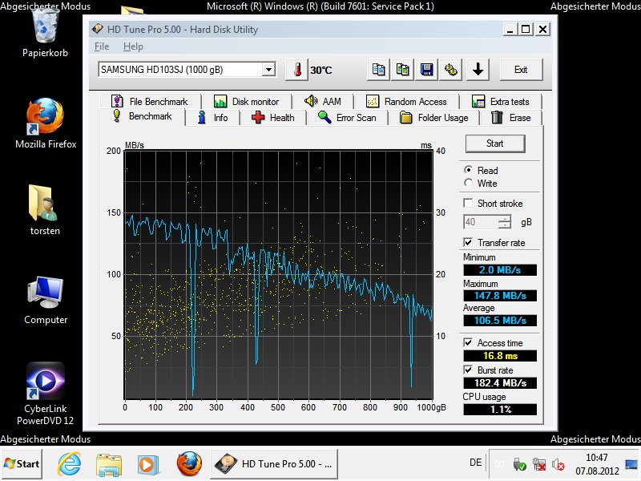This screenshot has height=481, width=641.
Task: Click HD Tune Pro taskbar button
Action: pyautogui.click(x=274, y=464)
